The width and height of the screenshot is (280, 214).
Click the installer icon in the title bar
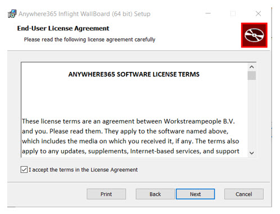click(12, 13)
